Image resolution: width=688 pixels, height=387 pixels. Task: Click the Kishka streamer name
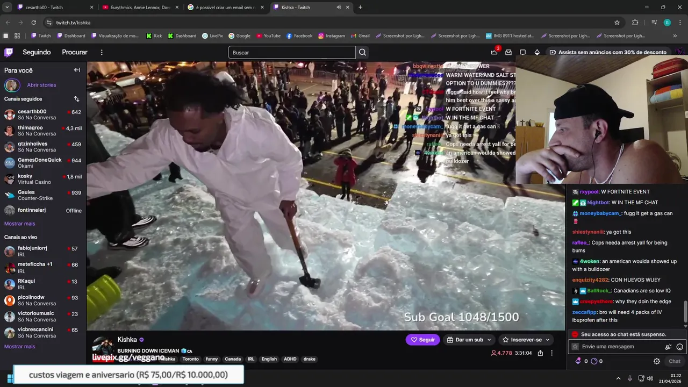[x=127, y=340]
